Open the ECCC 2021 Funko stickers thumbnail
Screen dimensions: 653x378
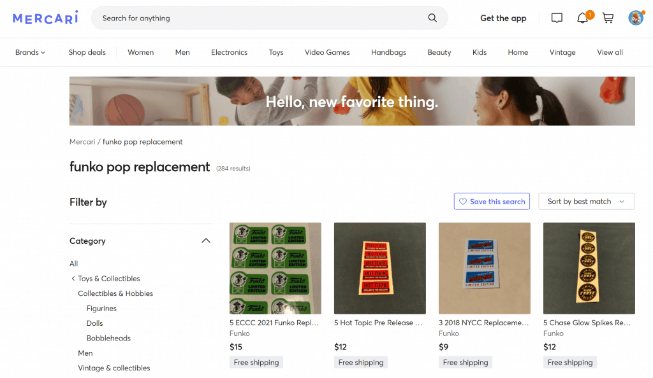click(x=275, y=268)
